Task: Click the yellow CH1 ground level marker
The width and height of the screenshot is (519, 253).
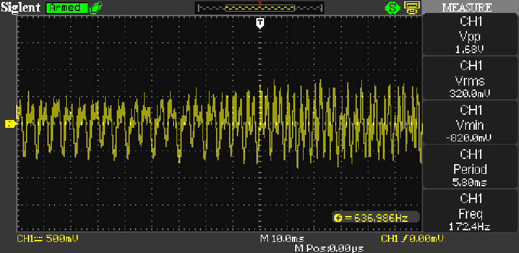Action: point(11,124)
